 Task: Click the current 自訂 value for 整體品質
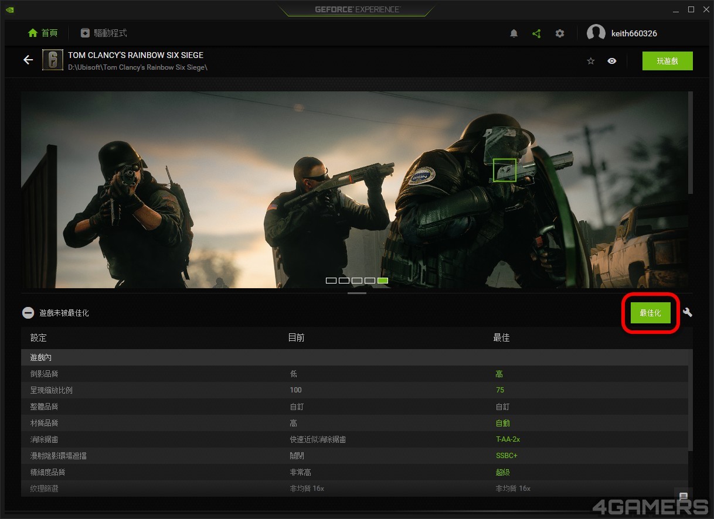(297, 407)
